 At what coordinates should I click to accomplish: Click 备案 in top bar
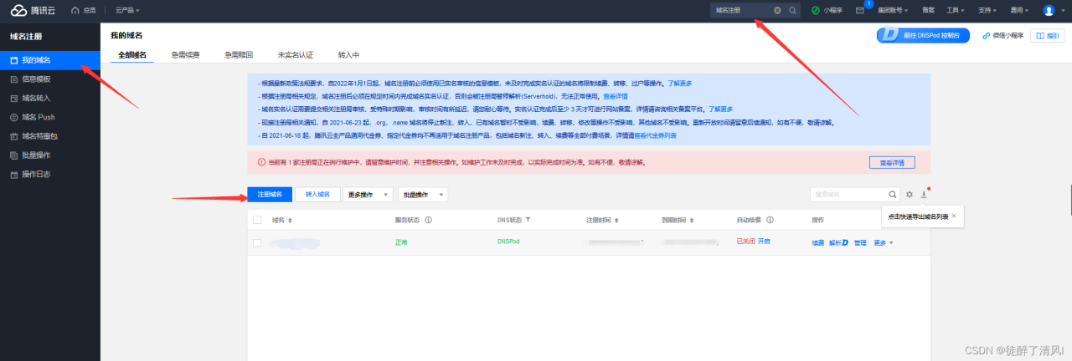pyautogui.click(x=928, y=10)
